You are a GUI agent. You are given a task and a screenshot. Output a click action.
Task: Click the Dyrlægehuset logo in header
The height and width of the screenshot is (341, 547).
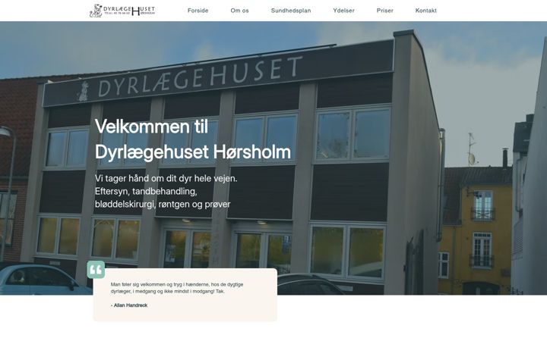[x=122, y=11]
